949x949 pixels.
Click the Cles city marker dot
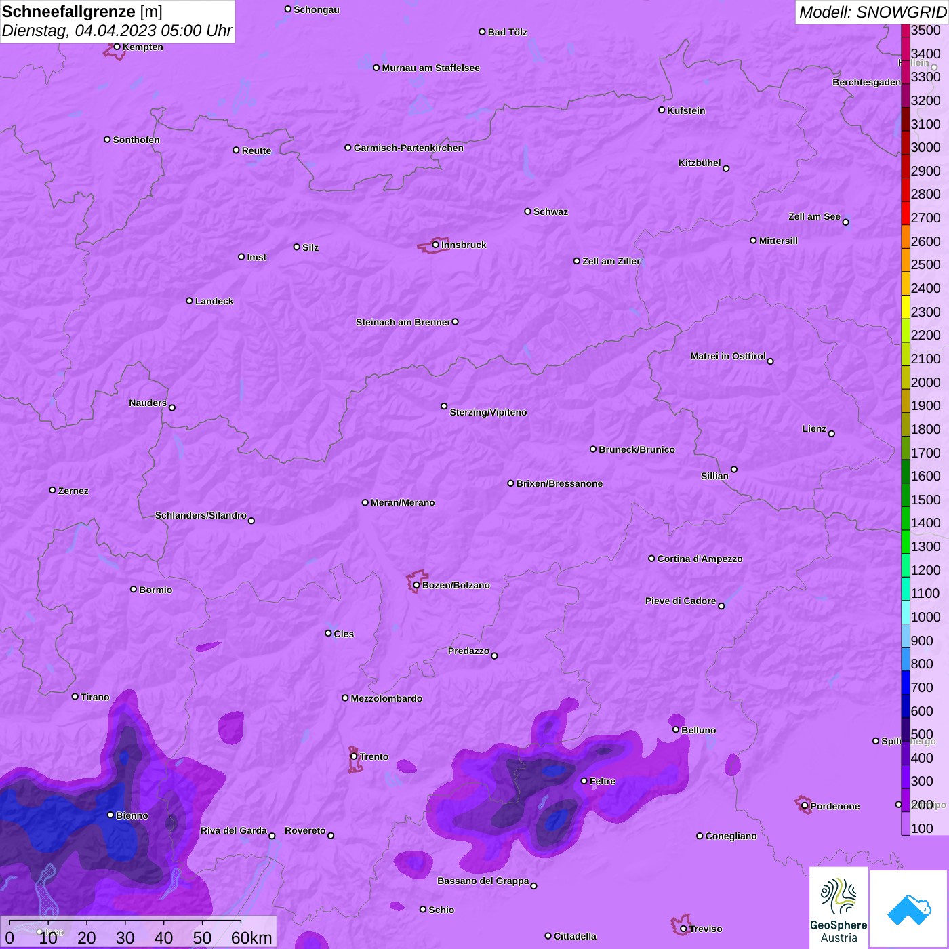(x=329, y=633)
